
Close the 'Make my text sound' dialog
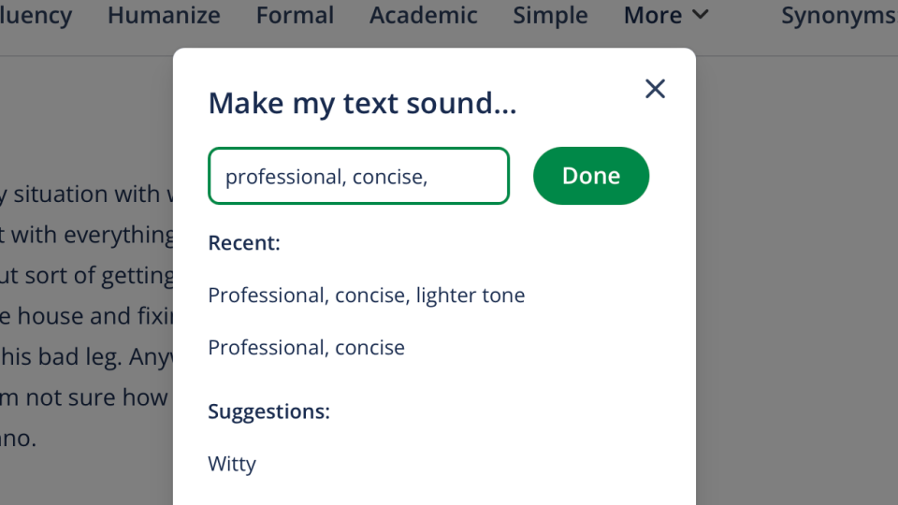pos(655,89)
